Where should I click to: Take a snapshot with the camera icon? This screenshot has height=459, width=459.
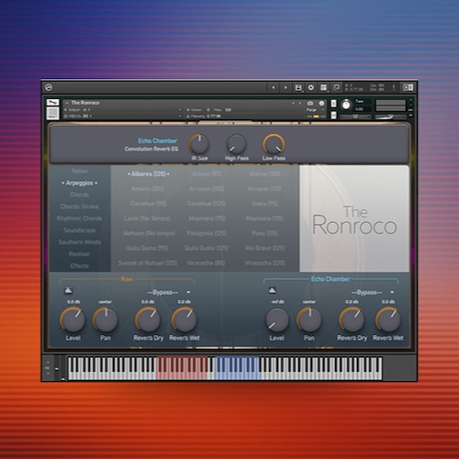(310, 103)
